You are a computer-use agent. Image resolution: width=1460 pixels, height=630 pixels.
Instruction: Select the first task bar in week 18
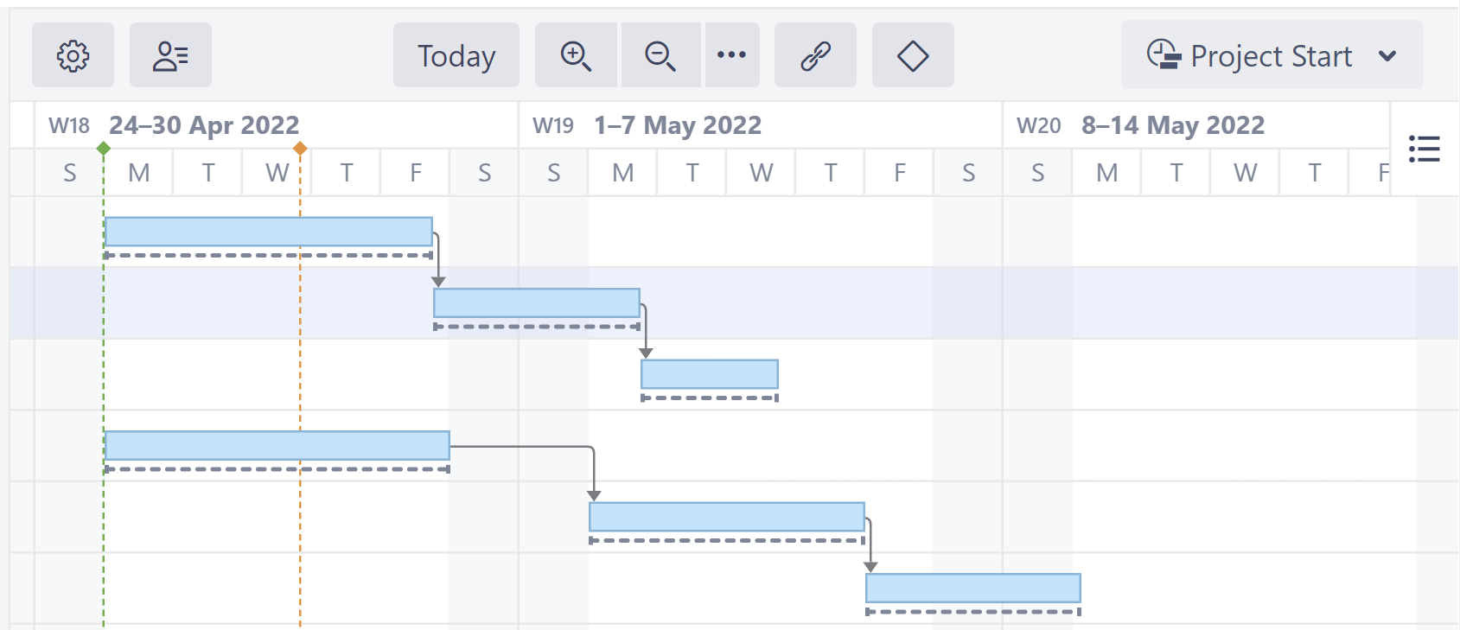[x=268, y=229]
